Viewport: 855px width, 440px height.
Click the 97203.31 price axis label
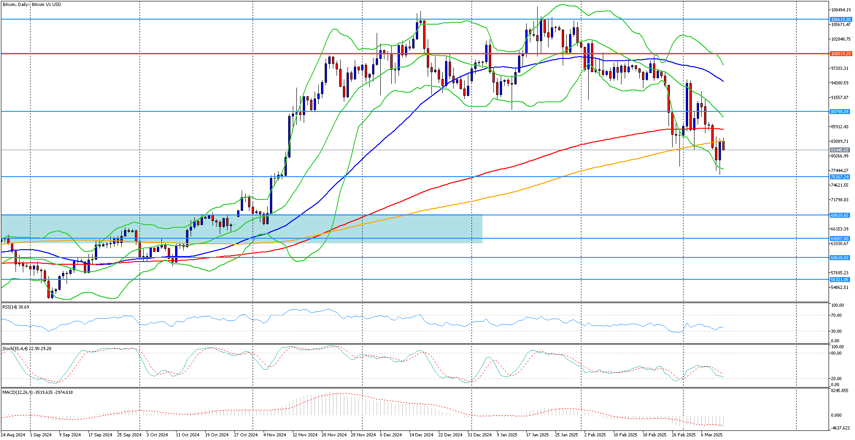tap(840, 68)
